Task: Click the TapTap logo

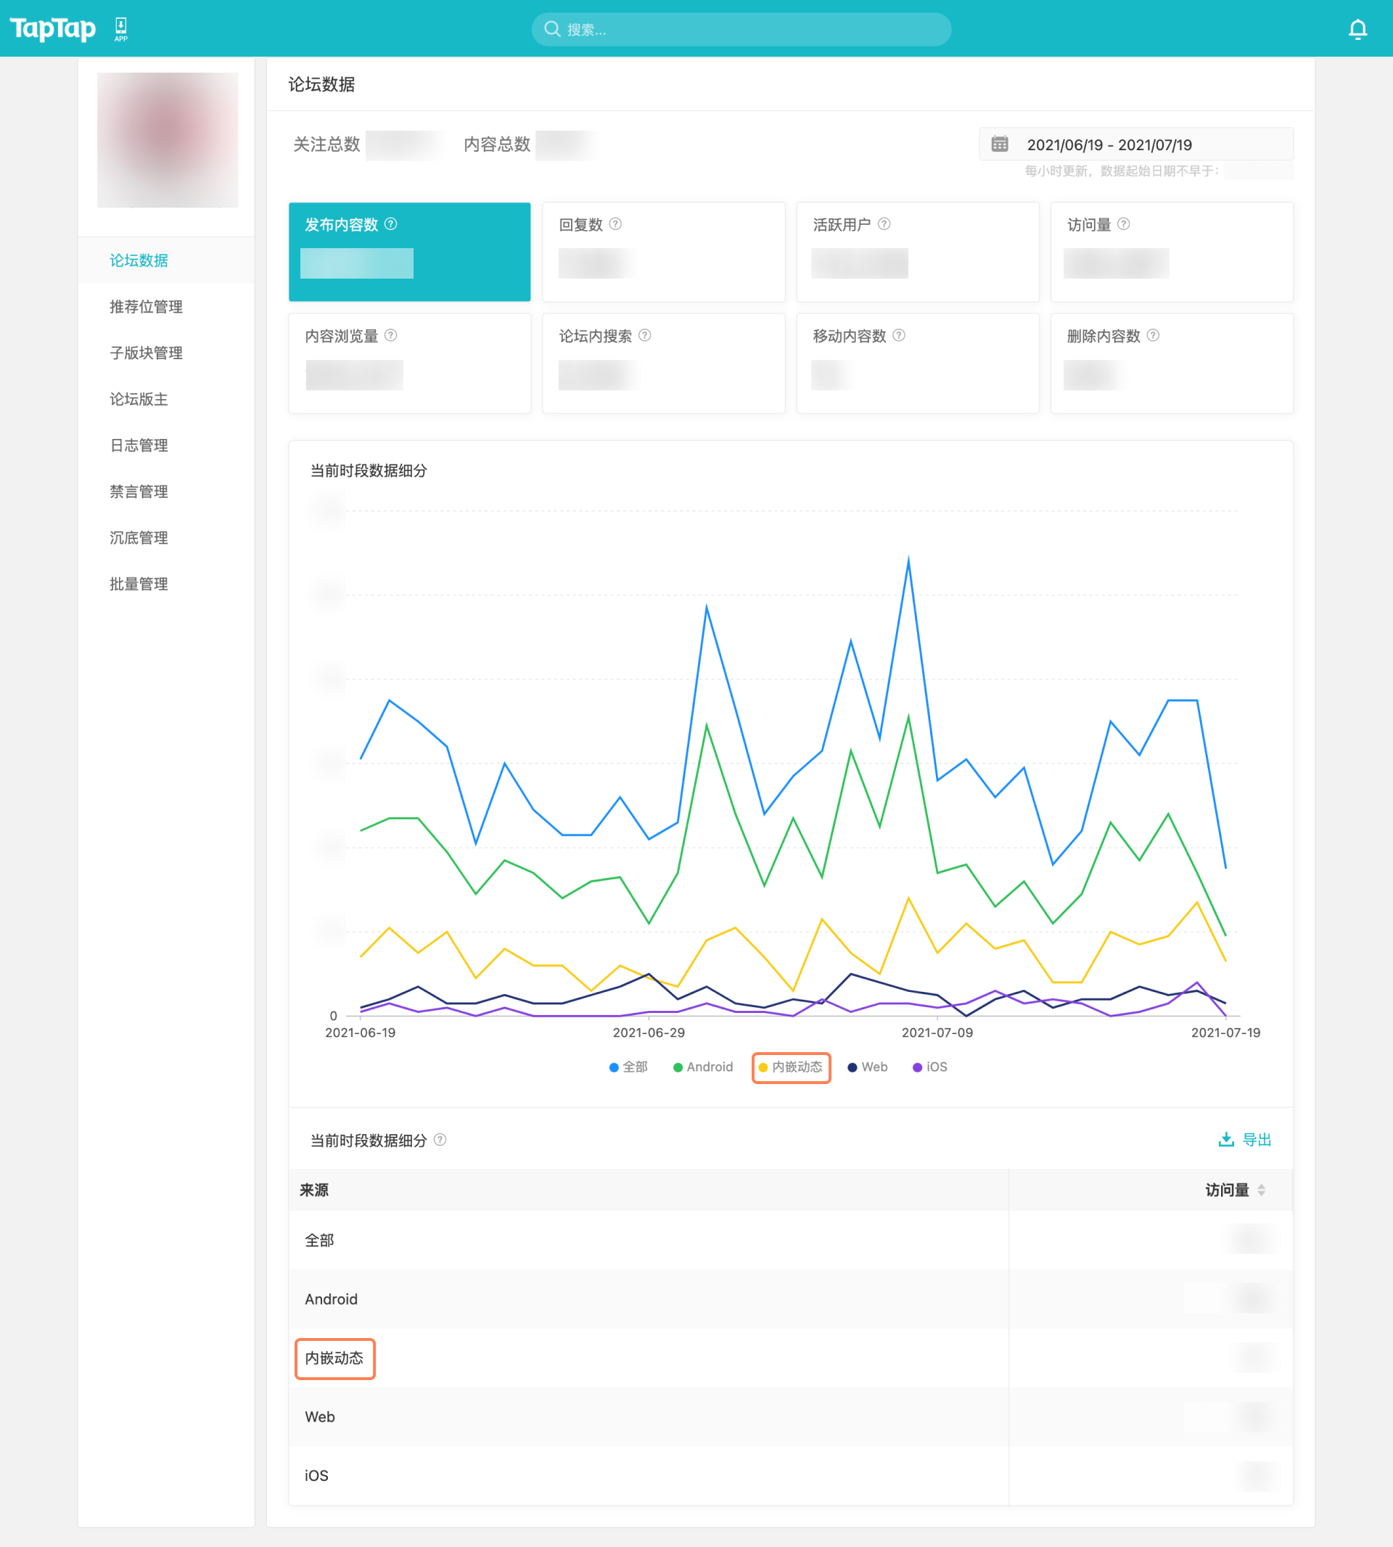Action: 52,29
